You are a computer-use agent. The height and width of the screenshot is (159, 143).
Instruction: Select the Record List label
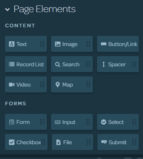pyautogui.click(x=30, y=64)
